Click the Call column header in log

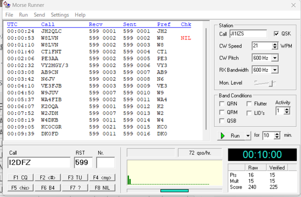(x=48, y=24)
